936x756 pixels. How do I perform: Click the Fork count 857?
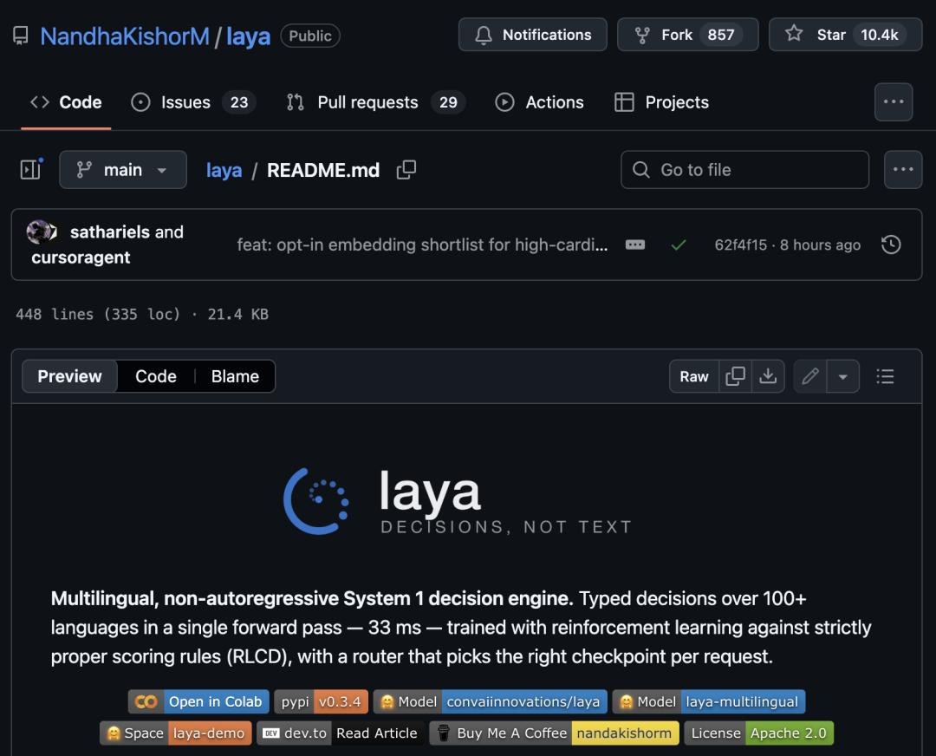[721, 35]
